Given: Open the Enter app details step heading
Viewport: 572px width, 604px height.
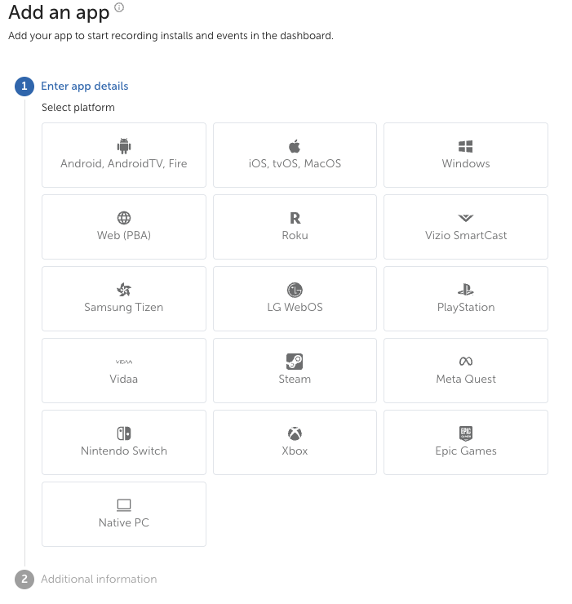Looking at the screenshot, I should tap(84, 86).
